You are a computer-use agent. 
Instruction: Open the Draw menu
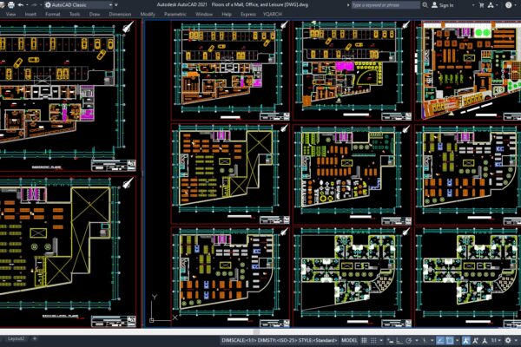point(95,14)
